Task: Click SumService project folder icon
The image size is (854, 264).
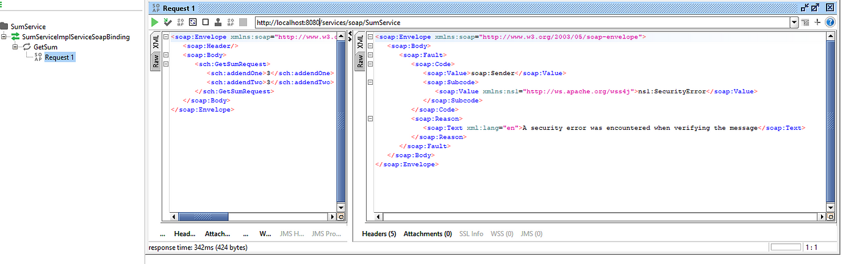Action: pyautogui.click(x=4, y=26)
